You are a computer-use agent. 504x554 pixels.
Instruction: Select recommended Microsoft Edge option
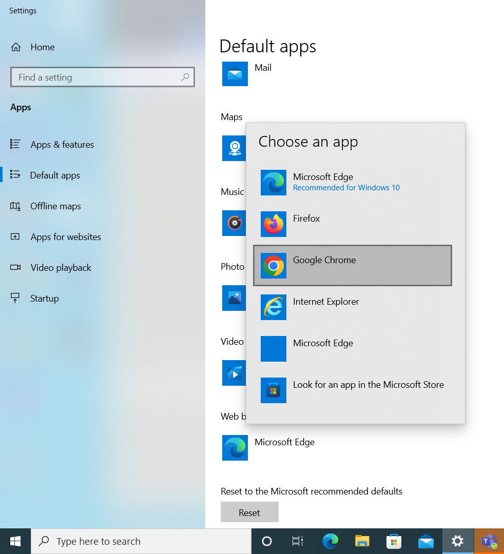pos(353,182)
